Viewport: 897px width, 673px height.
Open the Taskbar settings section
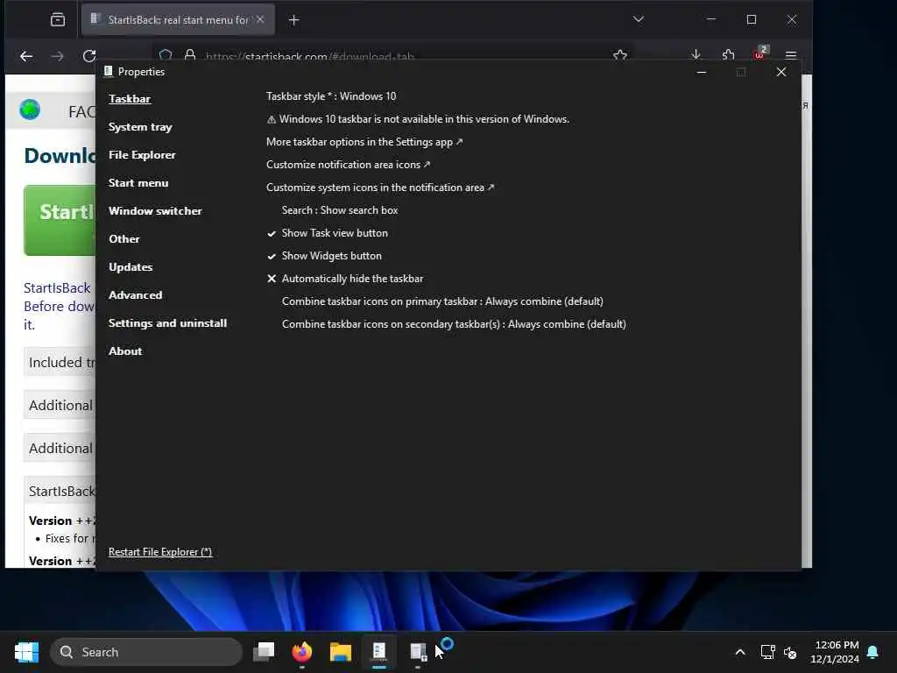tap(130, 98)
